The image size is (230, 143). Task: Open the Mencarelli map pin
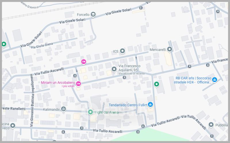pyautogui.click(x=170, y=49)
